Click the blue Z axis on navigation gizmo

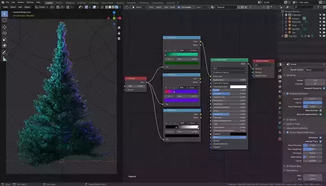114,13
